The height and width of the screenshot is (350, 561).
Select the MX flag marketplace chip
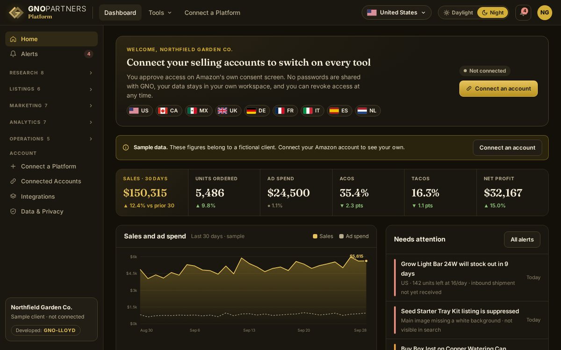[x=199, y=111]
